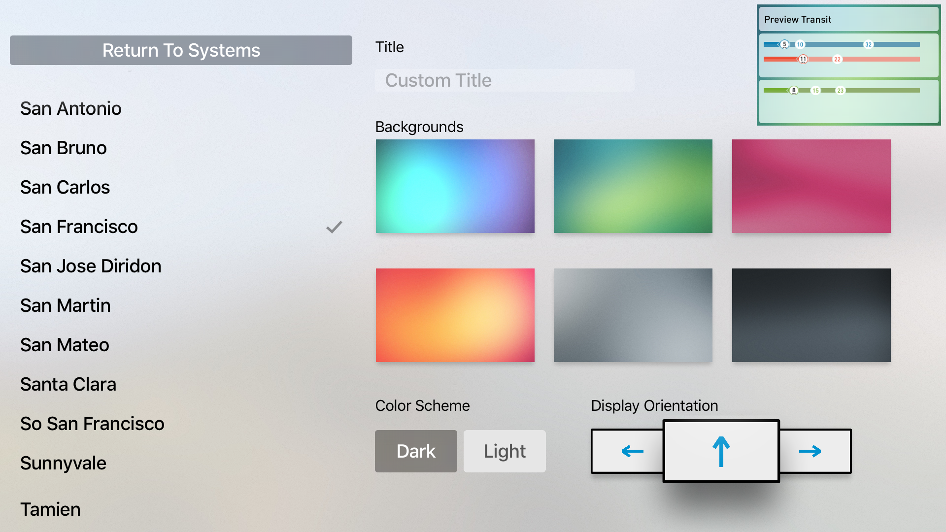Switch color scheme to Dark

(416, 451)
